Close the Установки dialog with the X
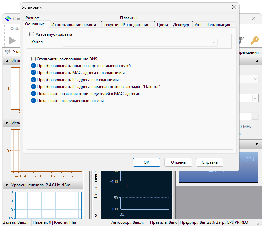 234,7
